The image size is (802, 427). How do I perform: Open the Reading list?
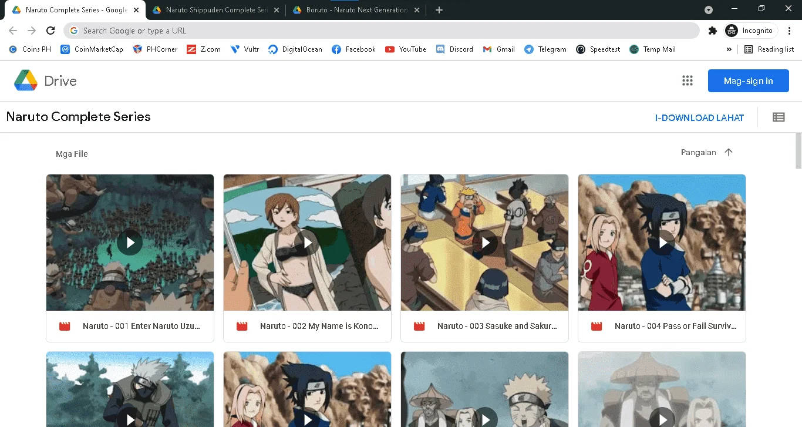click(x=769, y=49)
